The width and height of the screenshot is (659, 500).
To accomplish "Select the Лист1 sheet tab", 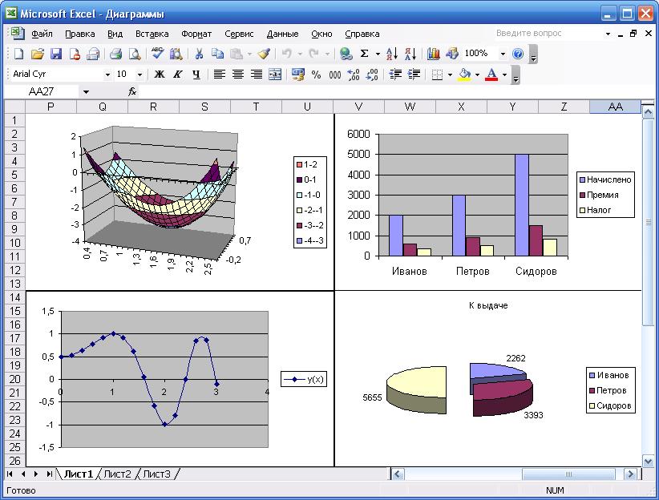I will tap(79, 474).
